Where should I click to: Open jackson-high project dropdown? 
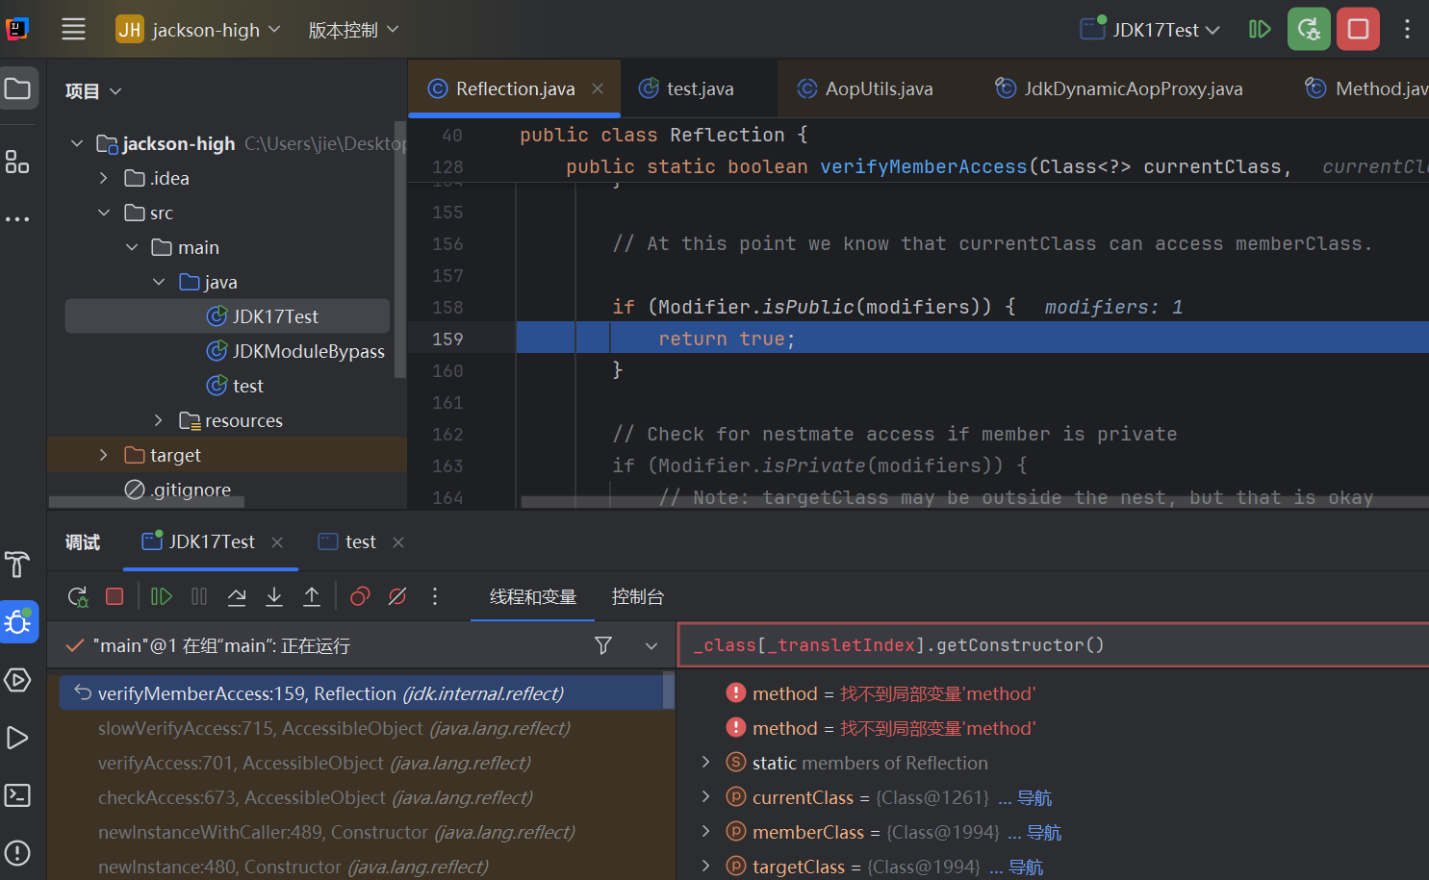[199, 30]
